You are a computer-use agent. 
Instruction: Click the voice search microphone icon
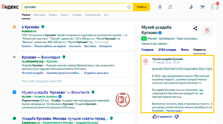pos(160,7)
